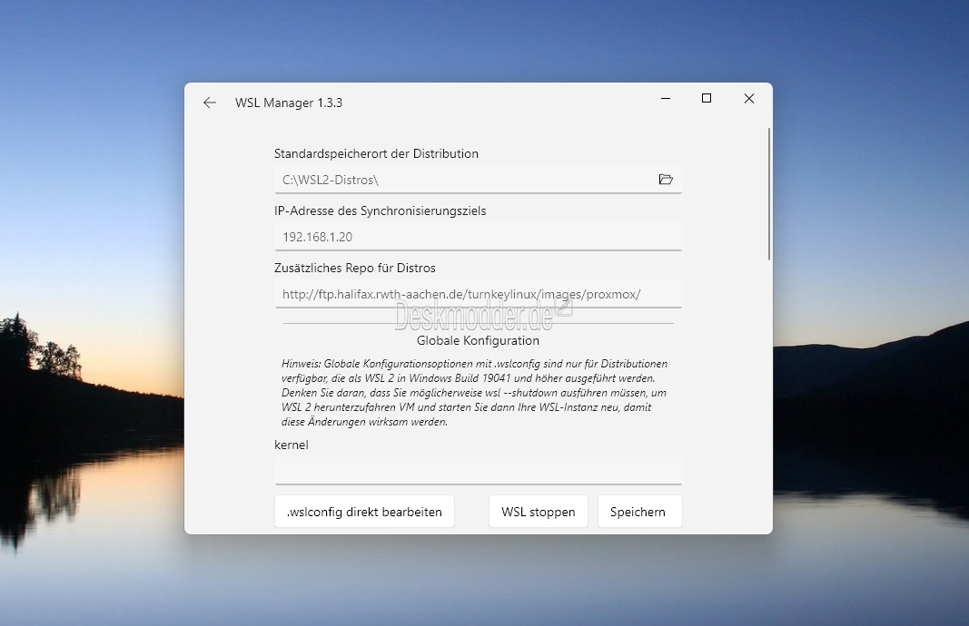
Task: Click the vertical scrollbar of settings
Action: point(769,194)
